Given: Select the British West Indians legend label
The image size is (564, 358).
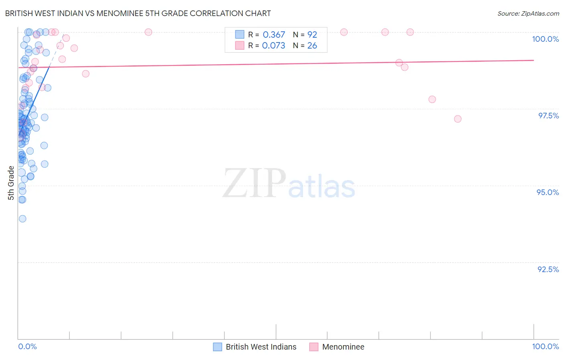Looking at the screenshot, I should 261,347.
